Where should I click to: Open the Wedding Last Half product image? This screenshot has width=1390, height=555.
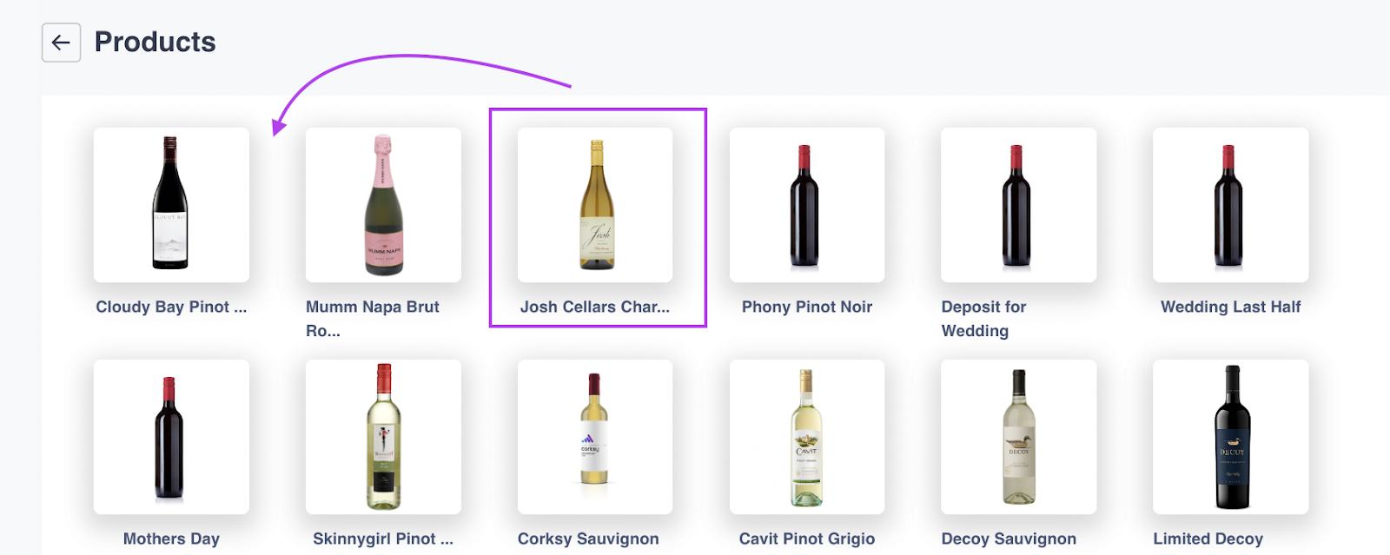pos(1230,205)
